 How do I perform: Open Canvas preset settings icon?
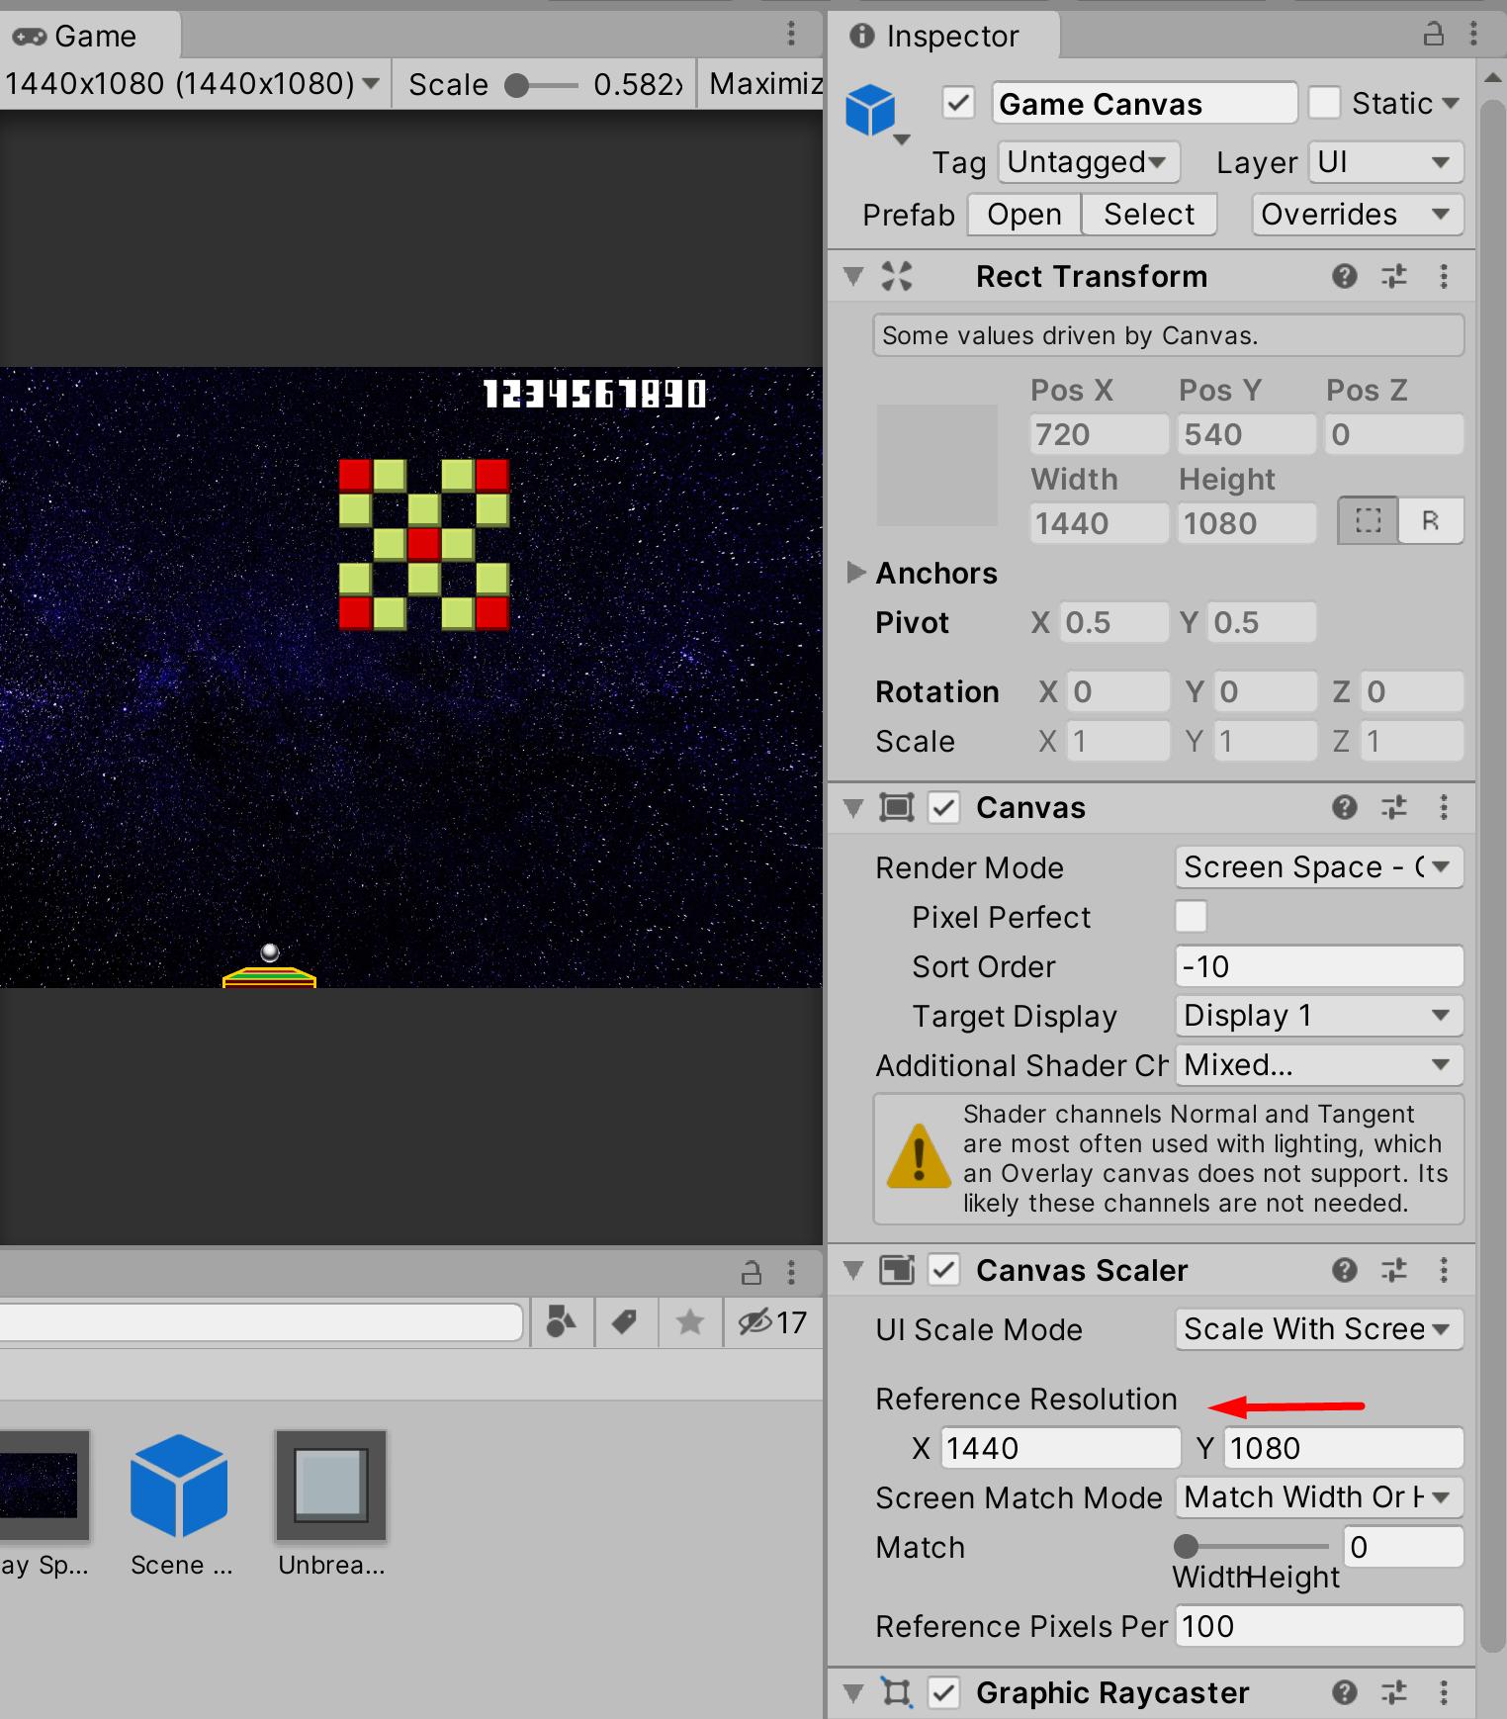click(x=1394, y=807)
